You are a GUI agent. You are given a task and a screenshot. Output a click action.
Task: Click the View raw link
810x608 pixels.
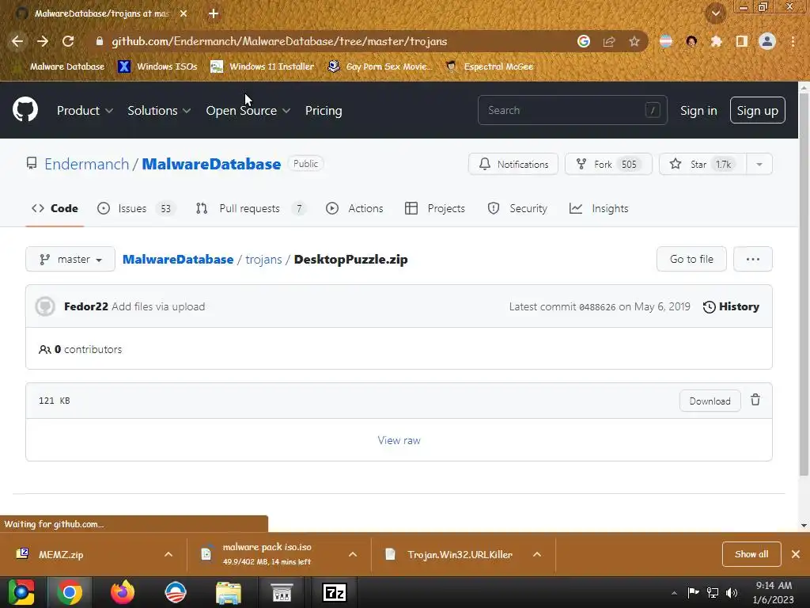399,440
